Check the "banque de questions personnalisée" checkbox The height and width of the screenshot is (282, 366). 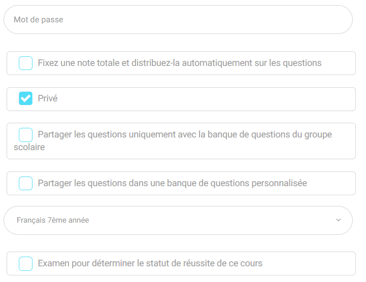(x=25, y=184)
